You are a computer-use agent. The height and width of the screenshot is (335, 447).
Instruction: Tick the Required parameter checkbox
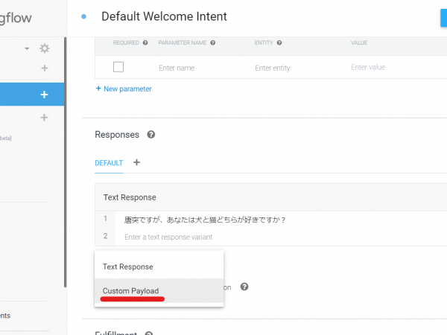coord(118,67)
